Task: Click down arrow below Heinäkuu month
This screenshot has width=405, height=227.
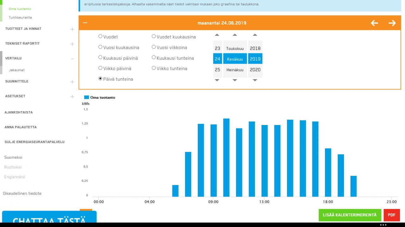Action: click(x=235, y=80)
